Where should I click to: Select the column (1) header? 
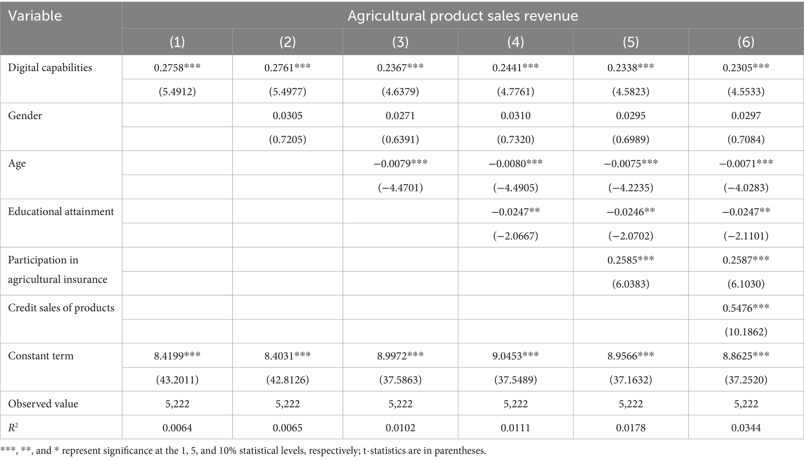[x=177, y=42]
